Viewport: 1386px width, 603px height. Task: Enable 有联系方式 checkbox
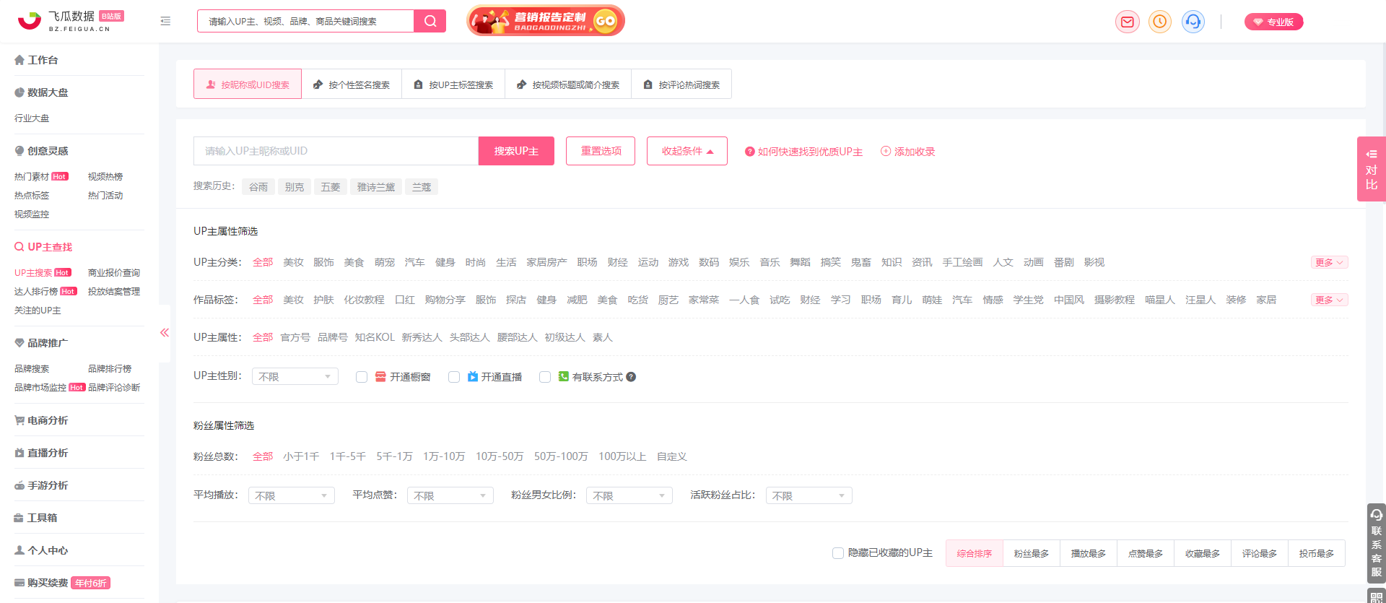[x=545, y=377]
